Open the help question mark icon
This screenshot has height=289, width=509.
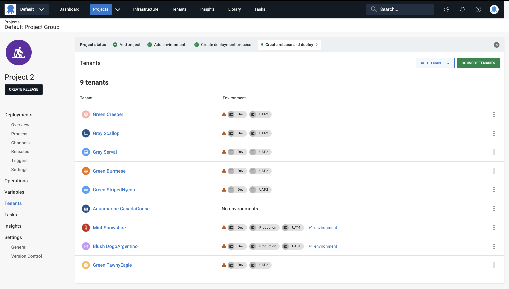(478, 9)
